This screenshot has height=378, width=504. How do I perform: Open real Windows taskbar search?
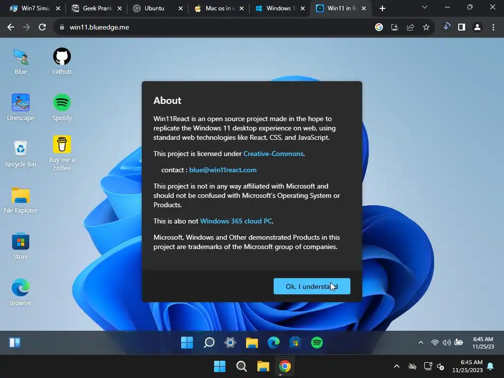pos(241,366)
